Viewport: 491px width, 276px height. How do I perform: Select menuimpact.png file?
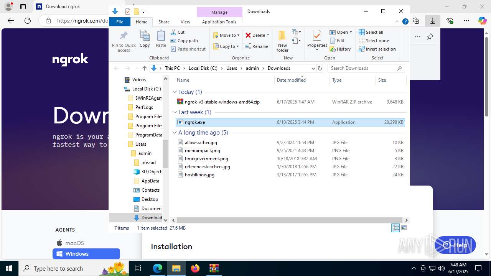click(x=290, y=151)
